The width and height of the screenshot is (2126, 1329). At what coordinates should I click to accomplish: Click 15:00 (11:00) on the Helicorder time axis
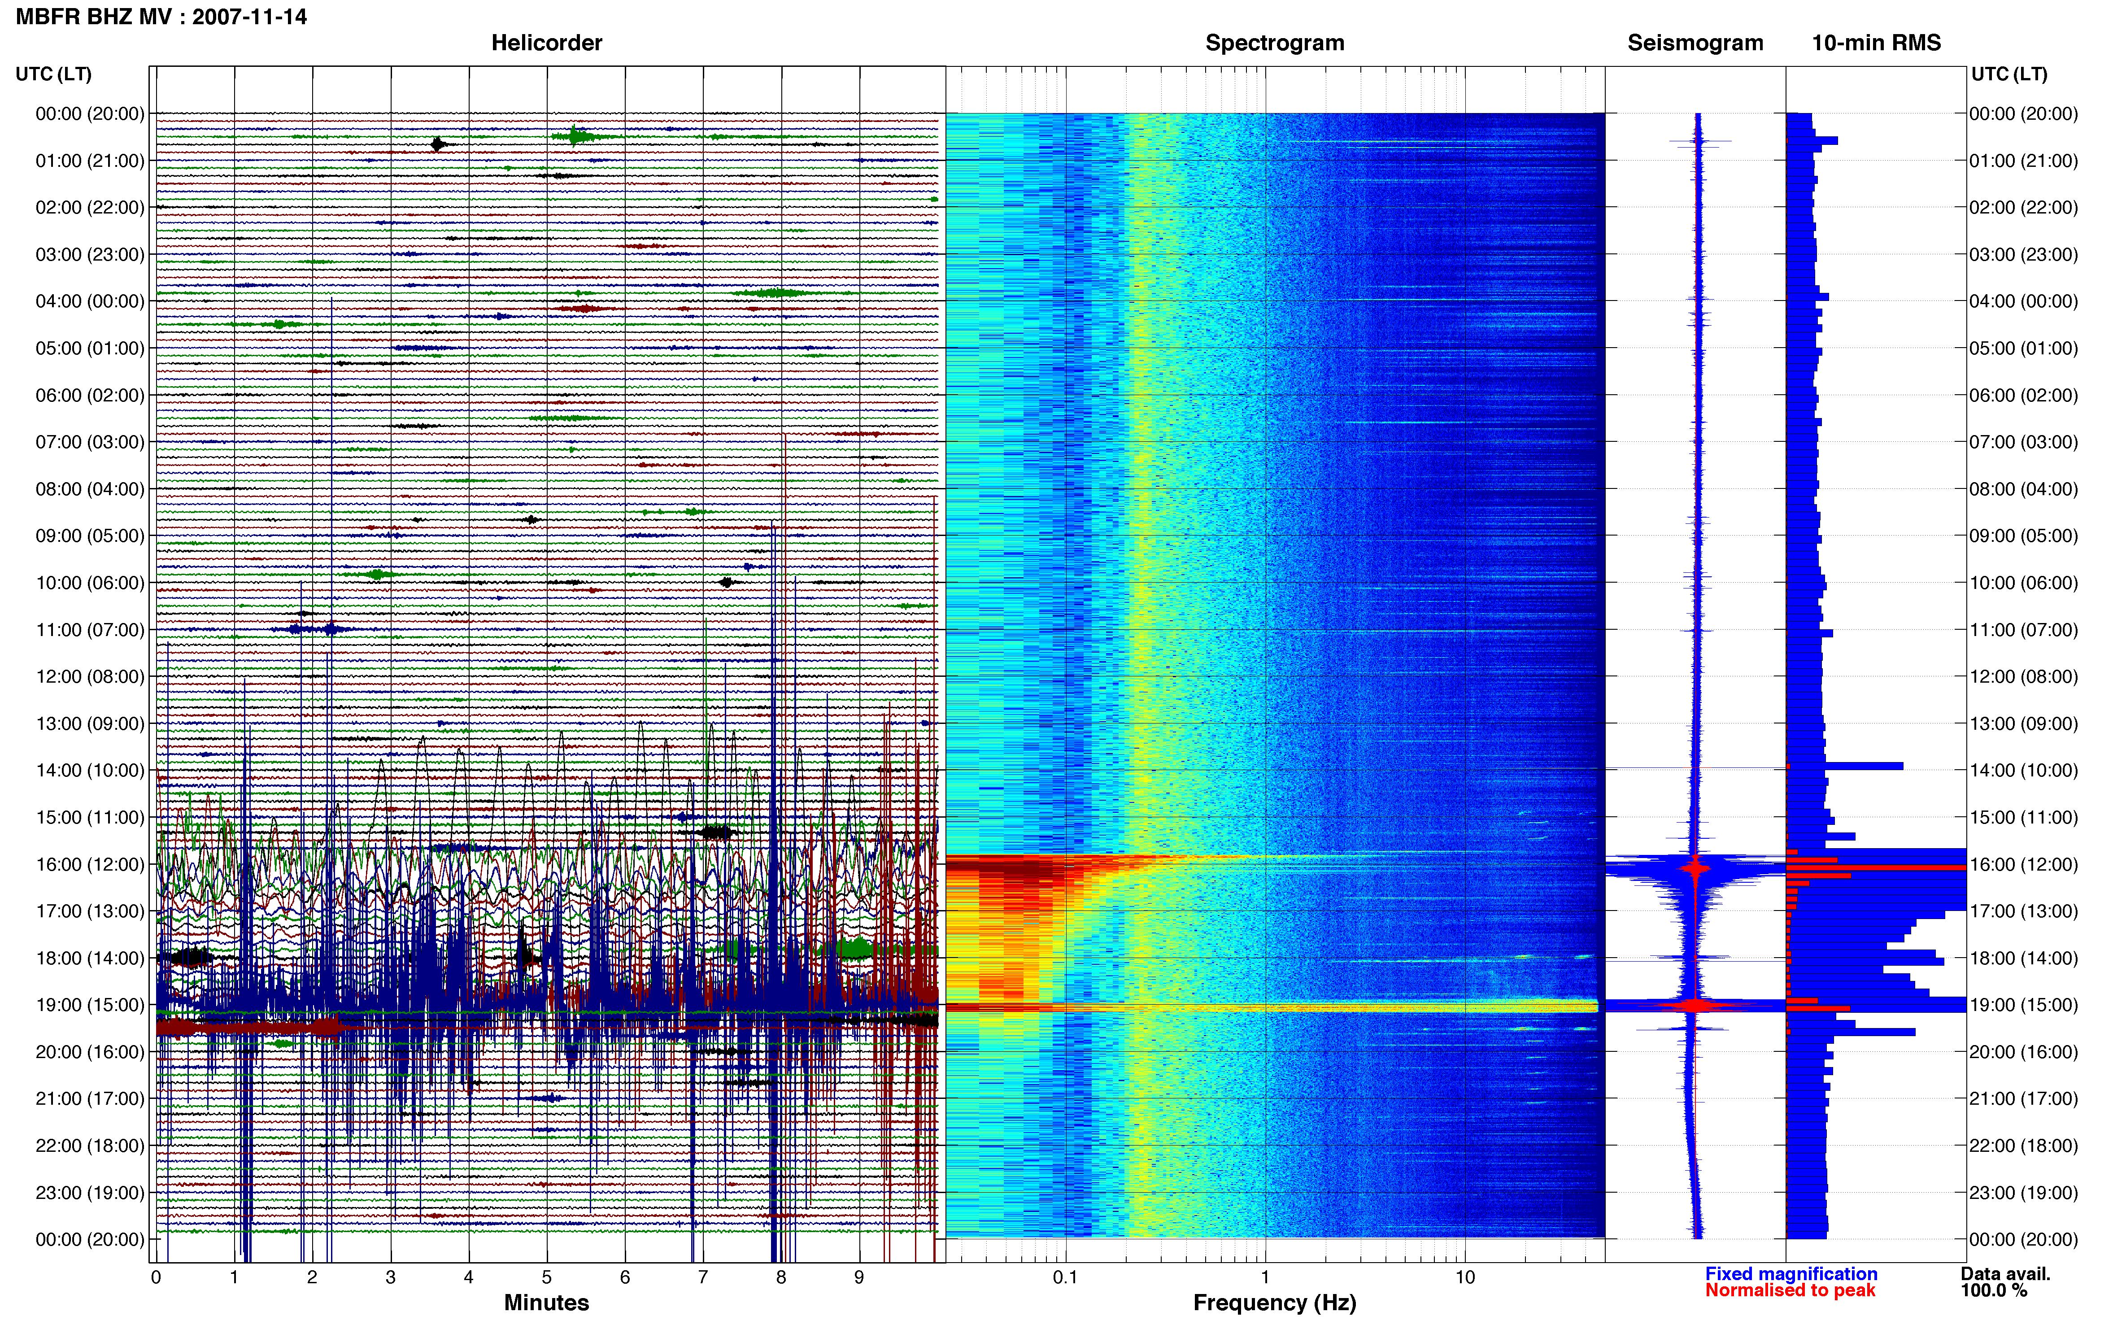[x=90, y=817]
